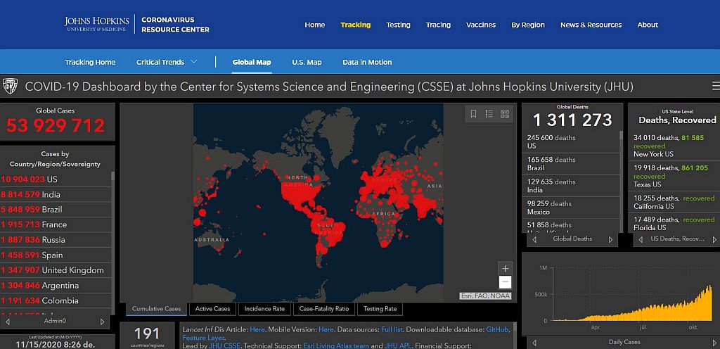The image size is (720, 349).
Task: Select Spain in the cases list
Action: pyautogui.click(x=56, y=255)
